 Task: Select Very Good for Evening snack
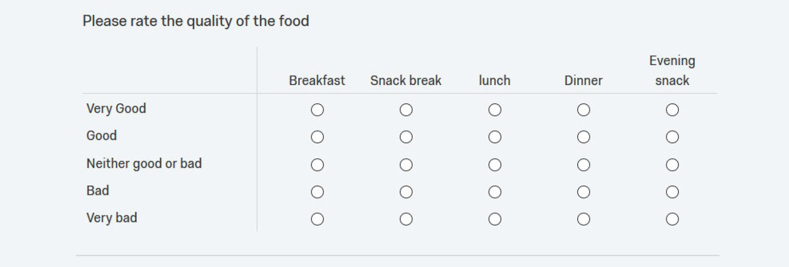(x=672, y=110)
